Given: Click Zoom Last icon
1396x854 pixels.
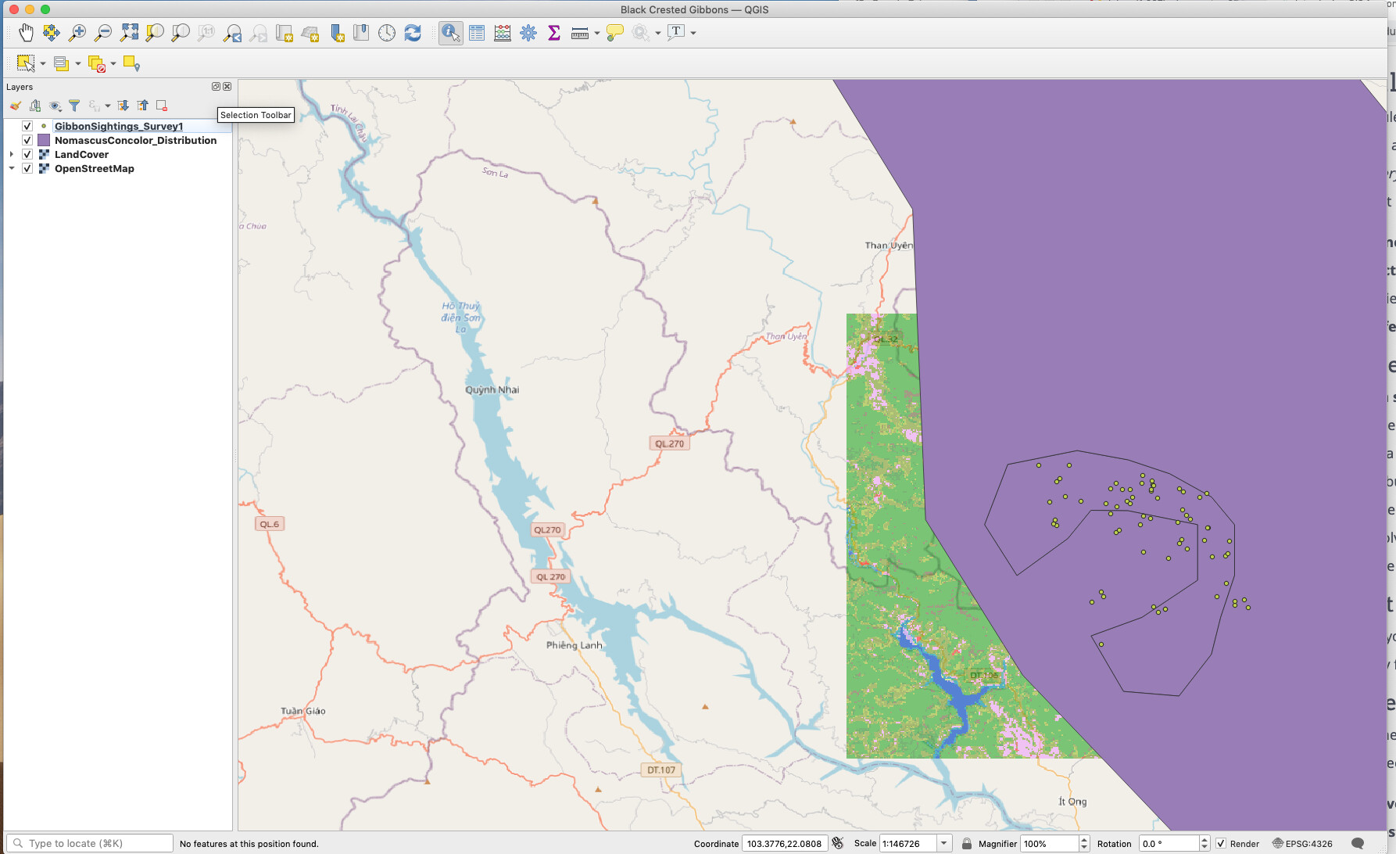Looking at the screenshot, I should tap(233, 33).
